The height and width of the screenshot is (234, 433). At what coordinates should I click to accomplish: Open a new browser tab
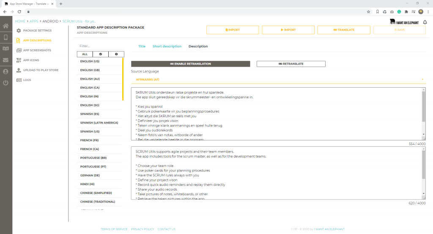coord(61,4)
